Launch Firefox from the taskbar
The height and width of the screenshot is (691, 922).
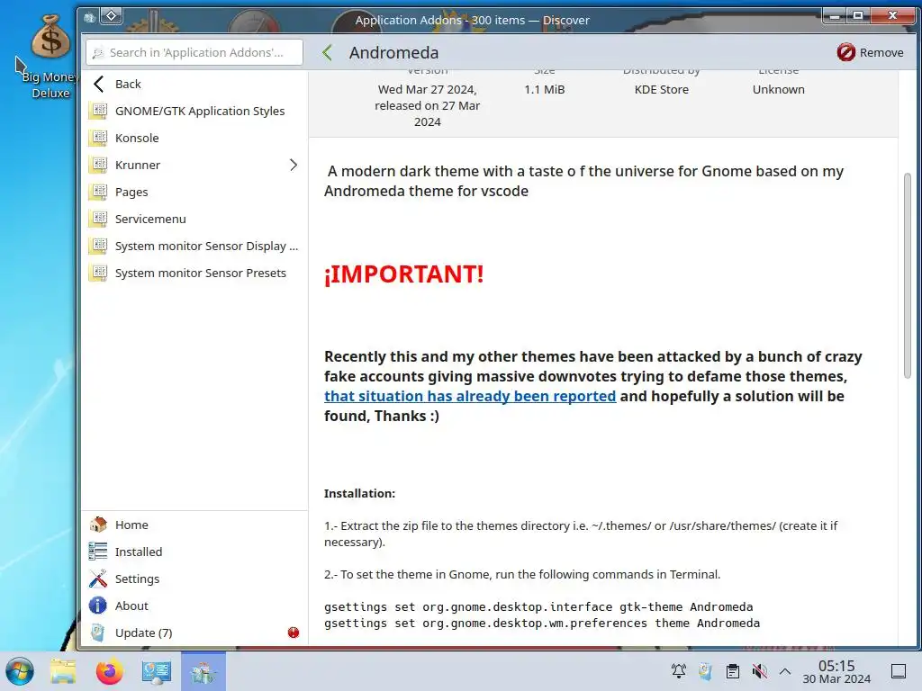[109, 671]
